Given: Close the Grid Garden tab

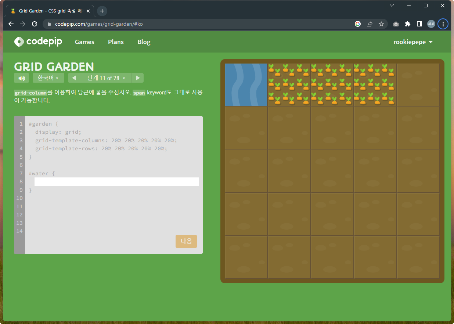Looking at the screenshot, I should pyautogui.click(x=88, y=11).
